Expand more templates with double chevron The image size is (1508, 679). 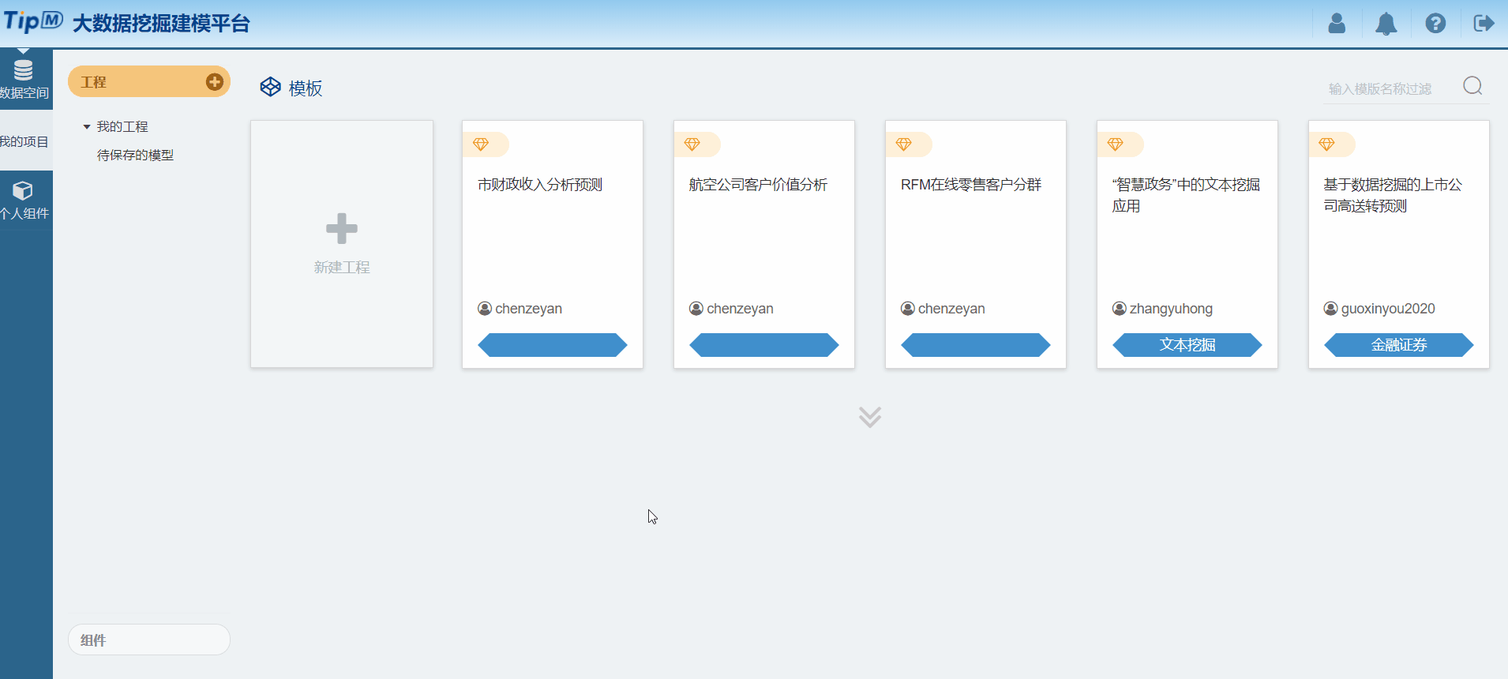click(869, 416)
